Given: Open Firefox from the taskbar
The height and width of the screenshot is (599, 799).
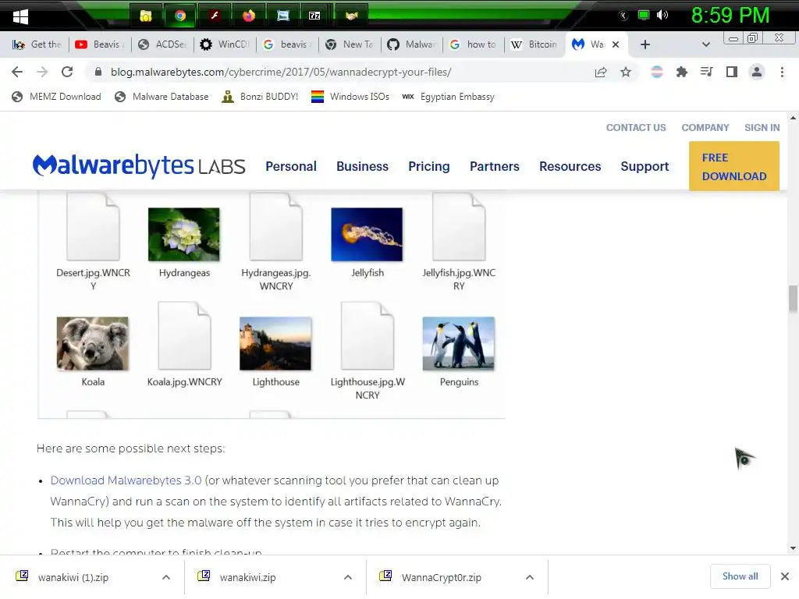Looking at the screenshot, I should [x=249, y=16].
